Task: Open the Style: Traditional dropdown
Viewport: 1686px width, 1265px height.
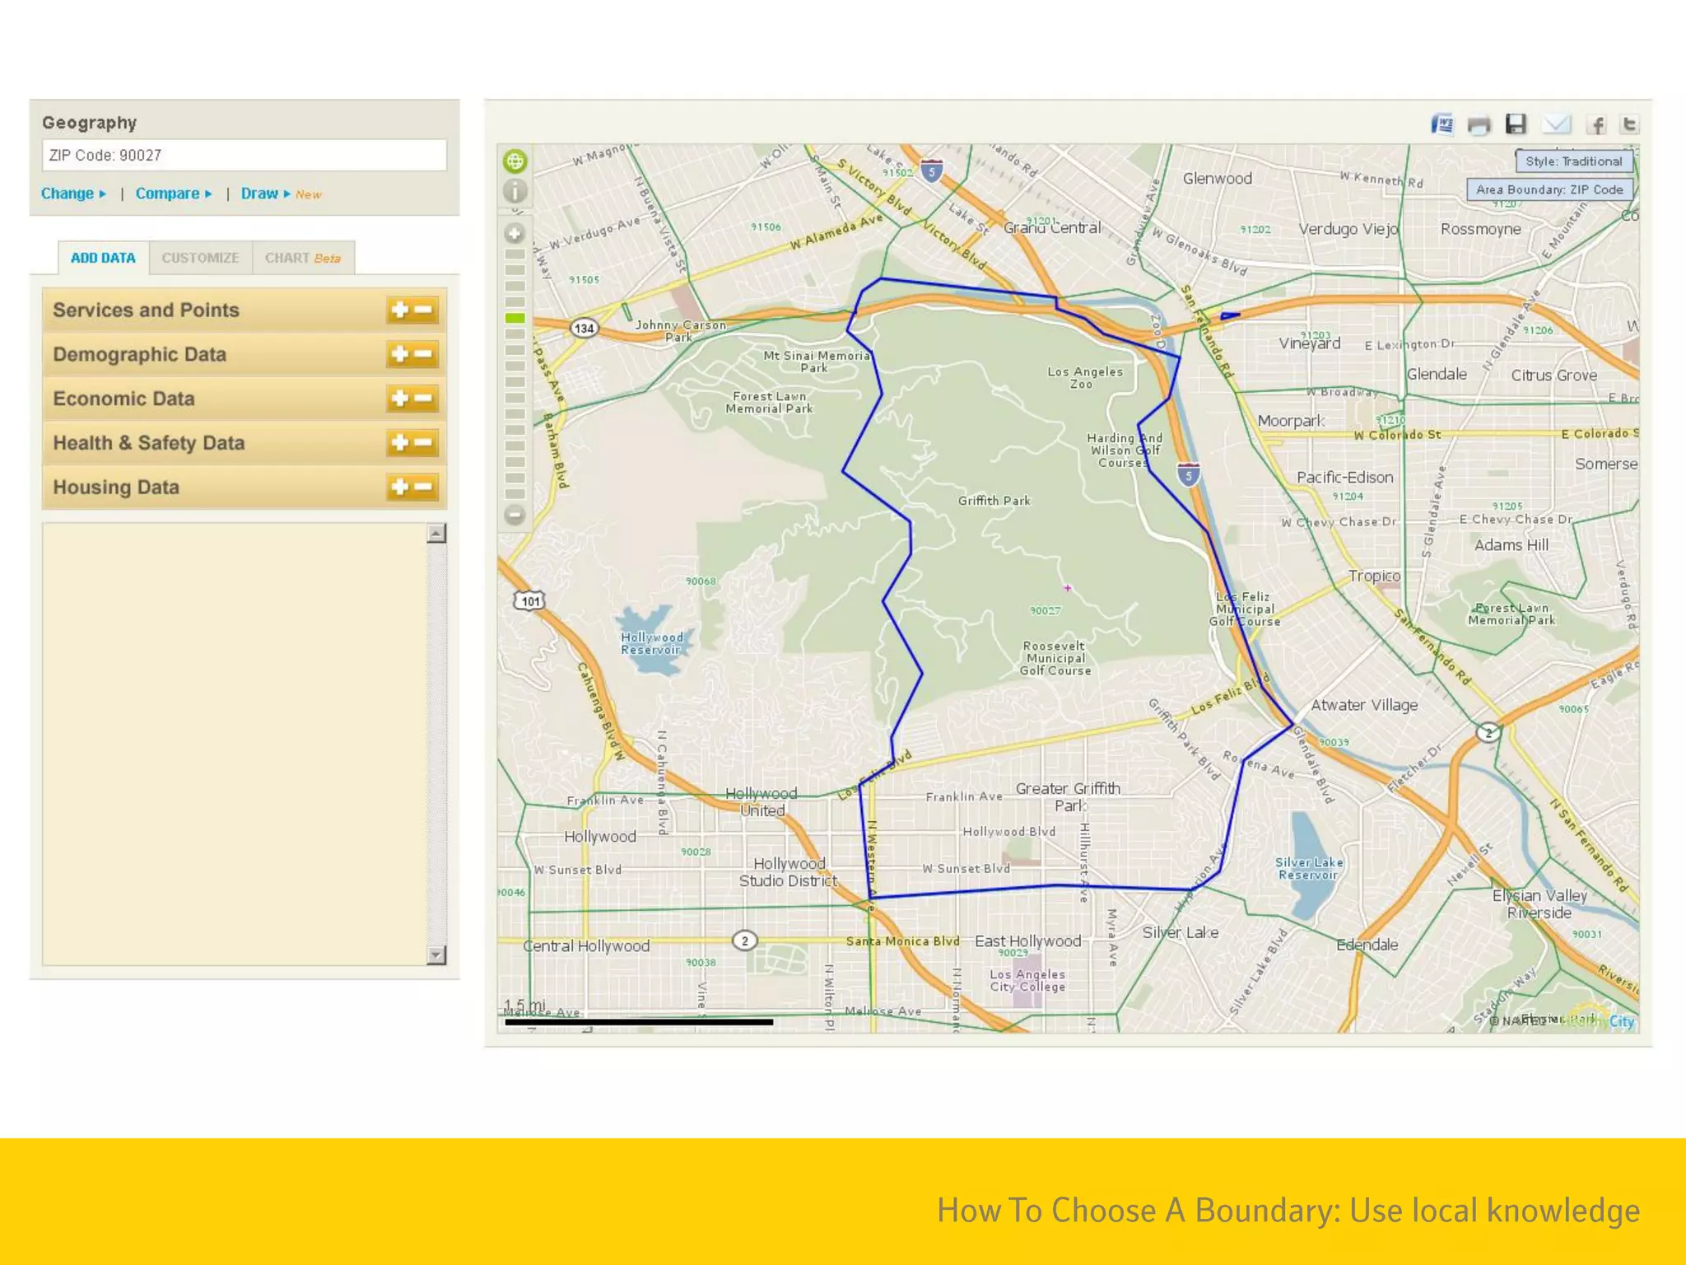Action: coord(1573,161)
